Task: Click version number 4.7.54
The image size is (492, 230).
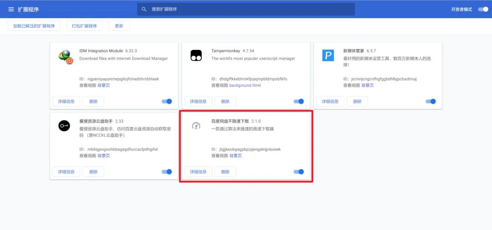Action: pos(248,51)
